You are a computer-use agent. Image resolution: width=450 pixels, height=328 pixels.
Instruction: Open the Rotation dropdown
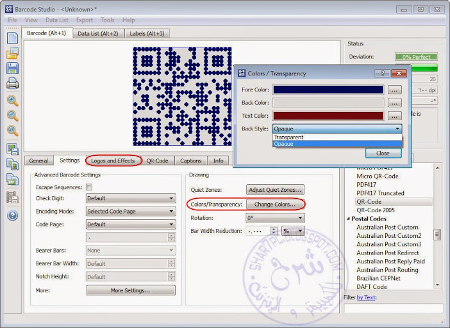(x=275, y=218)
